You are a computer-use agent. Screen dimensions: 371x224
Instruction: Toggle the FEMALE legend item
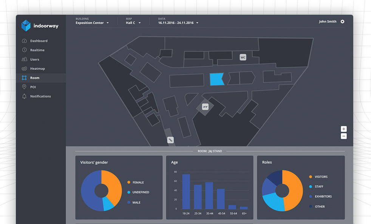[x=136, y=183]
